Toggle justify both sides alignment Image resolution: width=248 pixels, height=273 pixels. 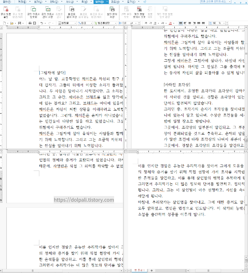pyautogui.click(x=181, y=23)
